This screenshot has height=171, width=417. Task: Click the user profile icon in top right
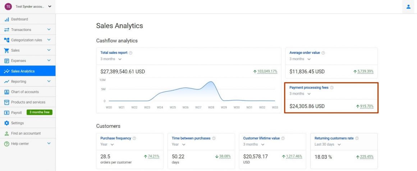[408, 6]
